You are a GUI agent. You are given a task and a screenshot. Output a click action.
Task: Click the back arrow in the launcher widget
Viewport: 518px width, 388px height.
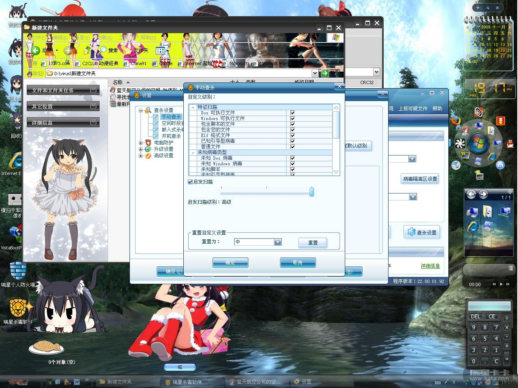[471, 194]
